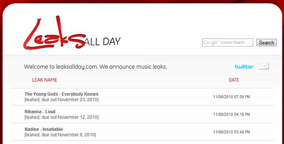Image resolution: width=284 pixels, height=144 pixels.
Task: Focus the Google Custom Search field
Action: [x=227, y=43]
